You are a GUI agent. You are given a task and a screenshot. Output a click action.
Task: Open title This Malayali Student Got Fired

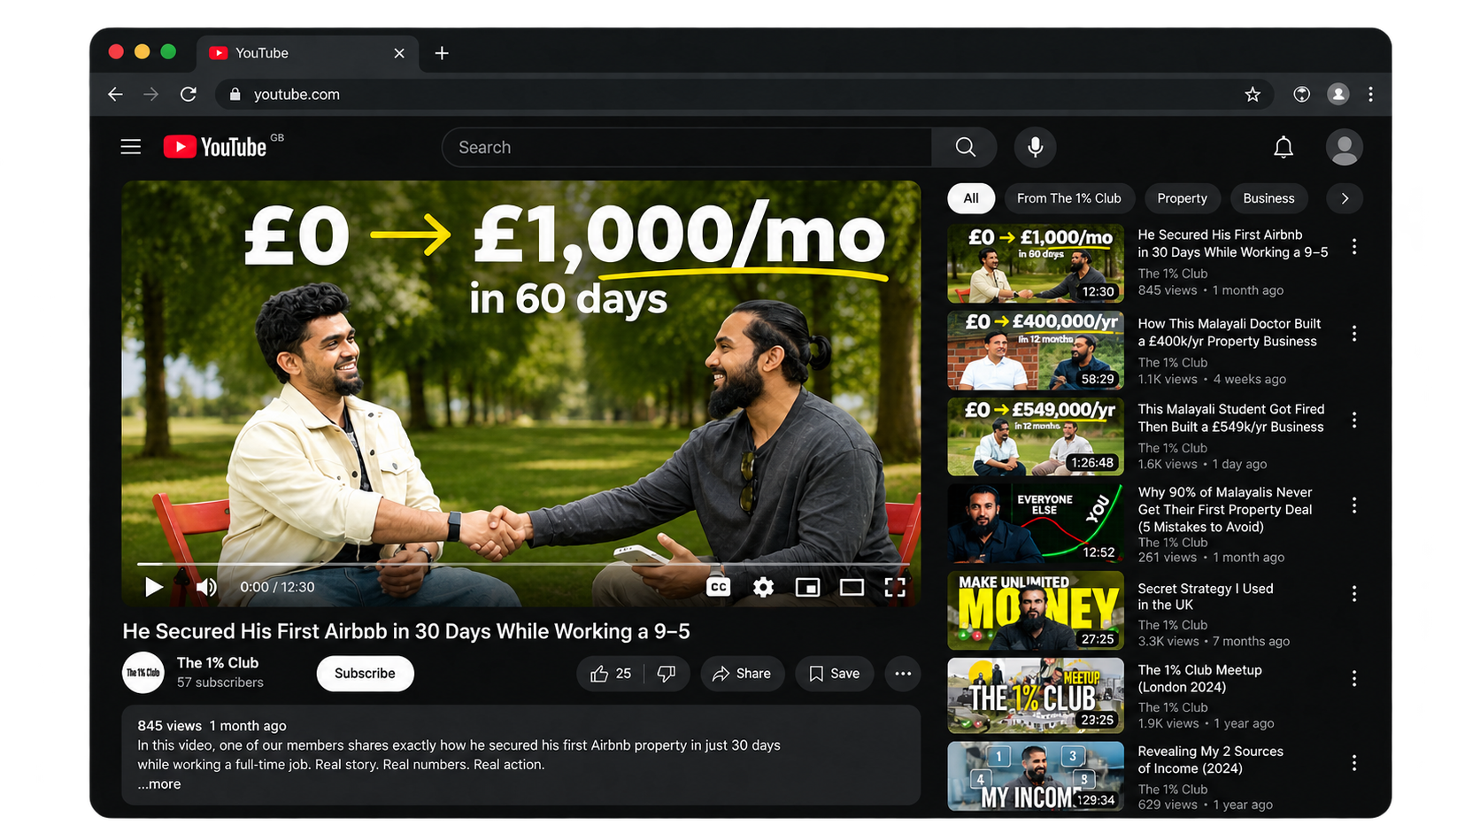click(1230, 418)
